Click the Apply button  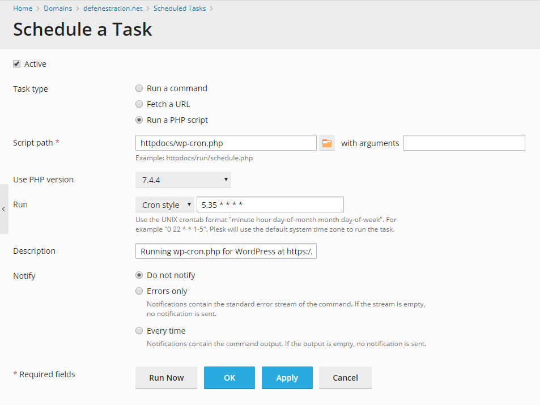(x=287, y=378)
